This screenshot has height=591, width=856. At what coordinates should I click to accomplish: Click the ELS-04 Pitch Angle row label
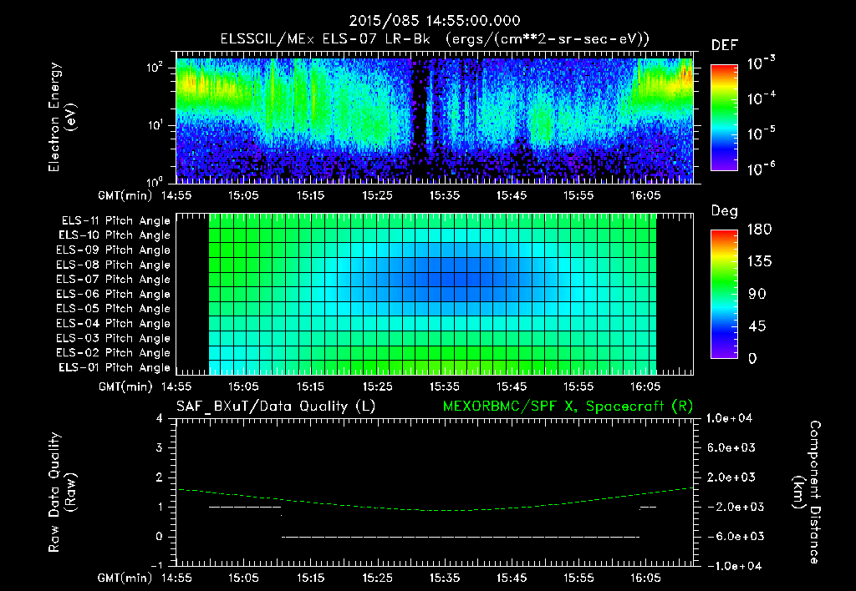click(x=114, y=323)
